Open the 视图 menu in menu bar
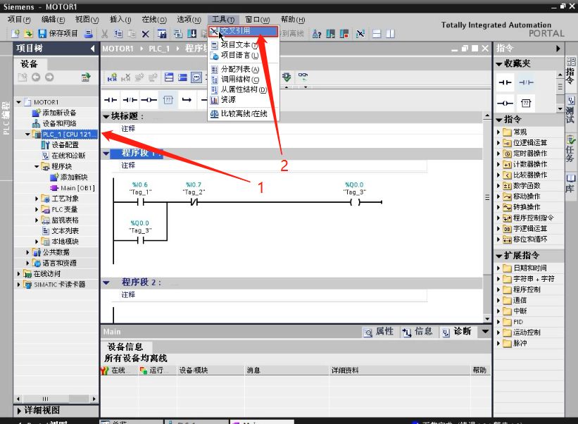The height and width of the screenshot is (424, 578). (x=87, y=20)
